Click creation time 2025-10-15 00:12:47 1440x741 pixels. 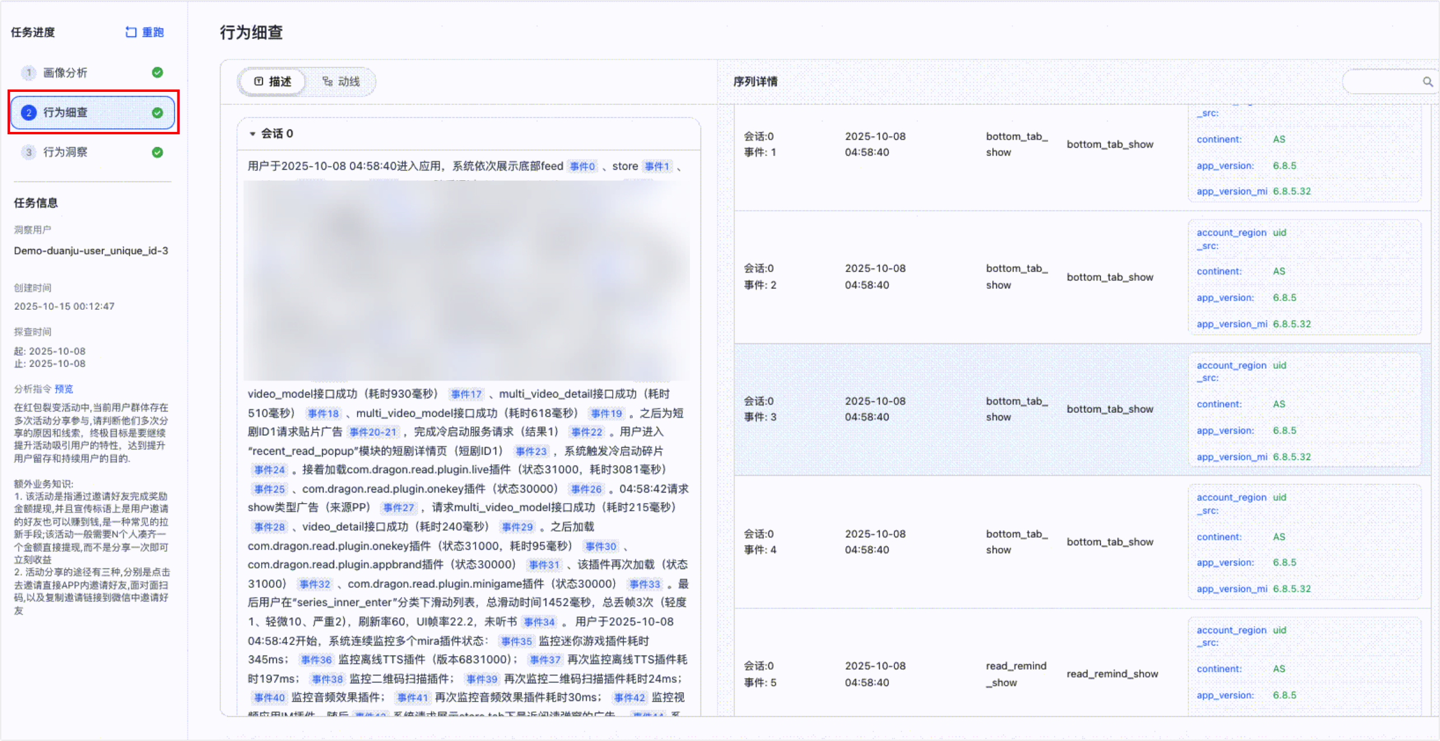coord(64,306)
